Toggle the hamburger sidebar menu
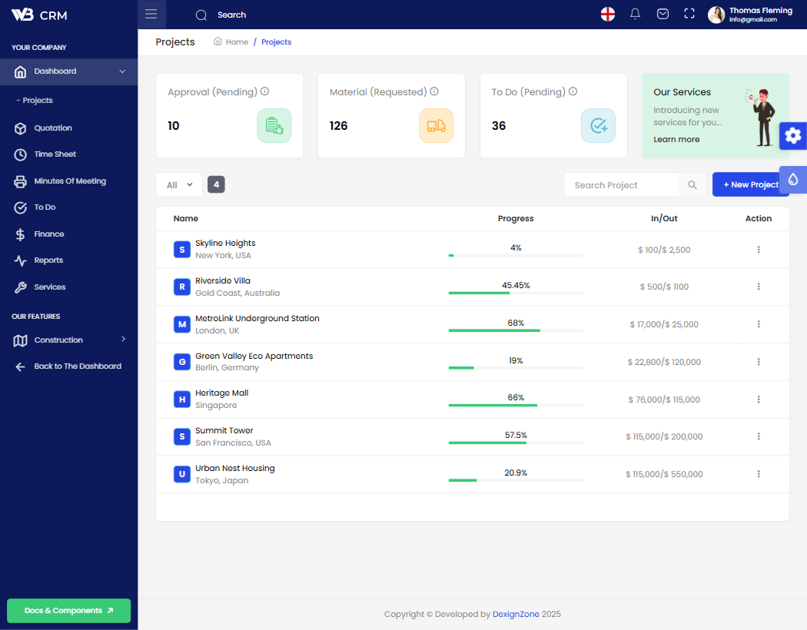 (x=151, y=15)
